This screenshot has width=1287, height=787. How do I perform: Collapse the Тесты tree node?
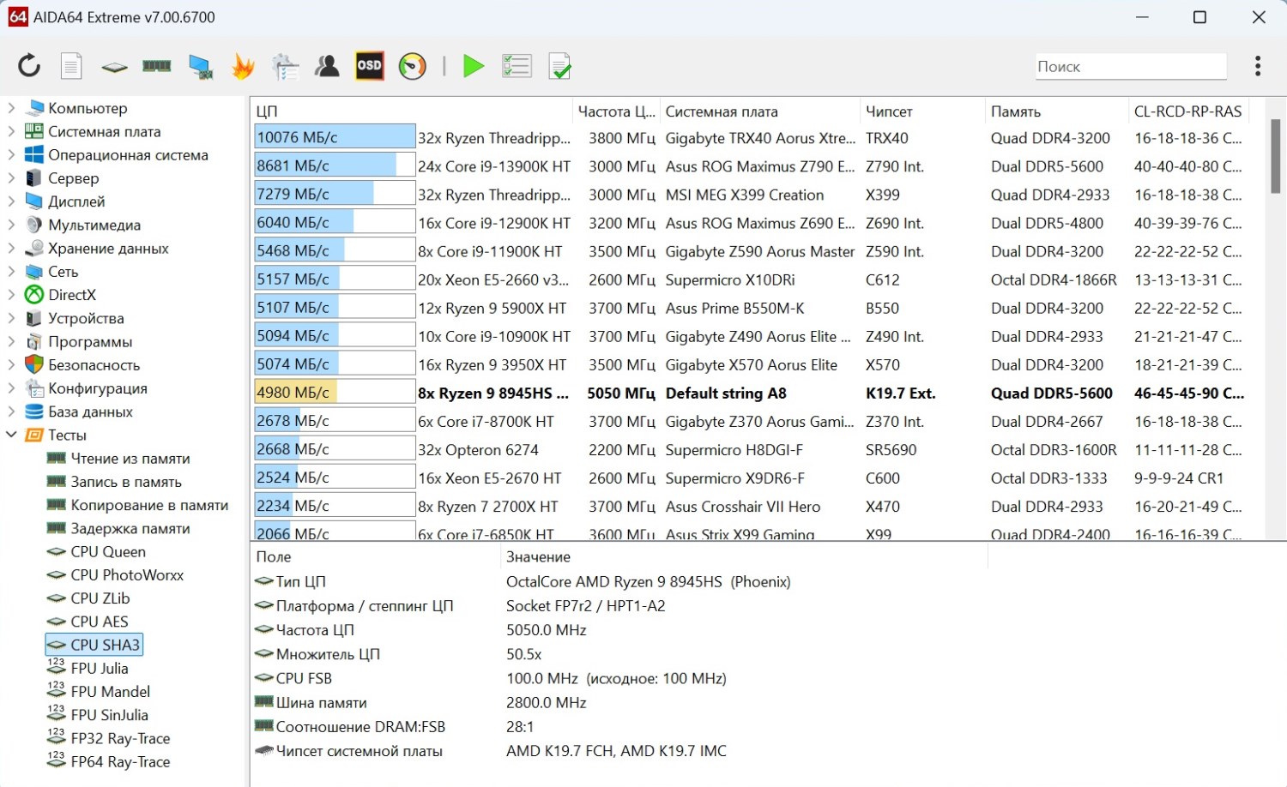tap(11, 435)
